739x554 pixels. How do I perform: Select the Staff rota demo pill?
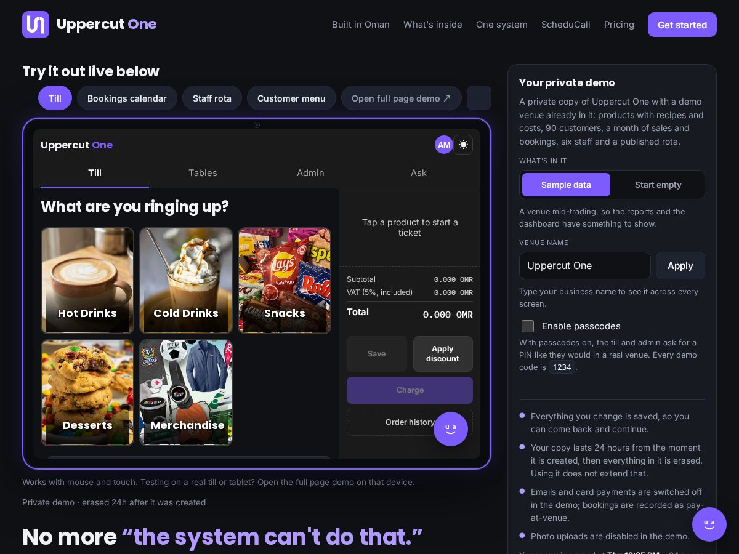(212, 98)
